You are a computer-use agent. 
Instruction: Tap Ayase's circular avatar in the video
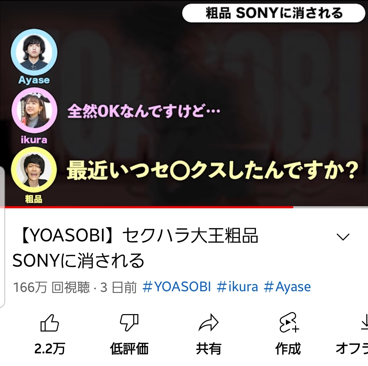pos(34,52)
